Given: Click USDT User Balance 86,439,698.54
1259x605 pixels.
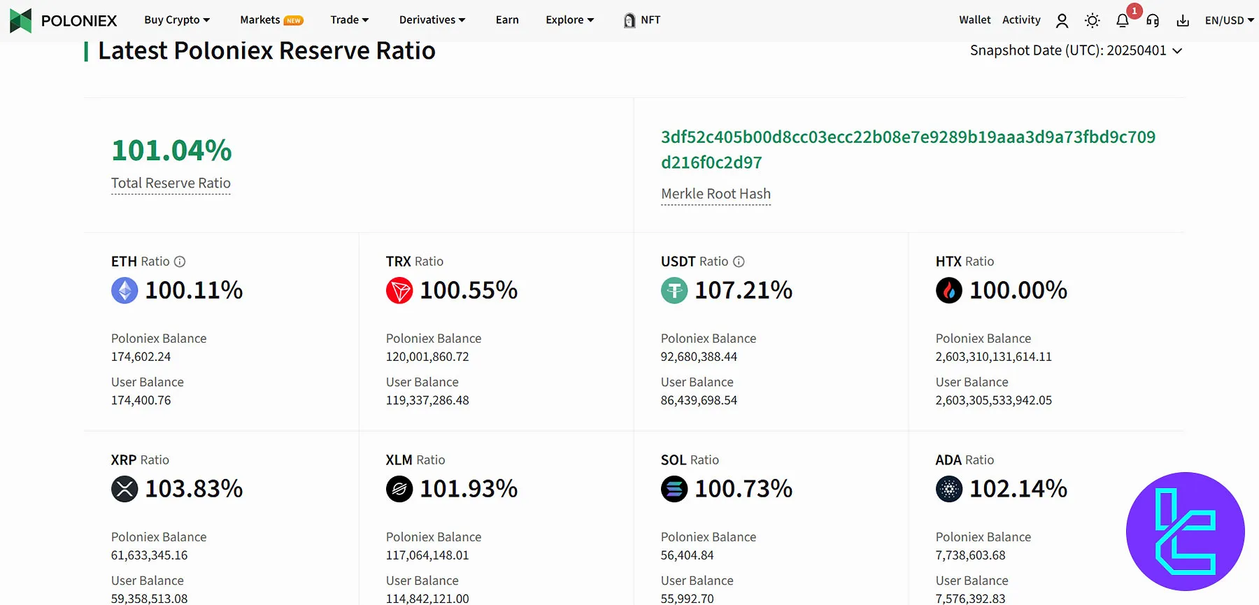Looking at the screenshot, I should click(x=699, y=401).
